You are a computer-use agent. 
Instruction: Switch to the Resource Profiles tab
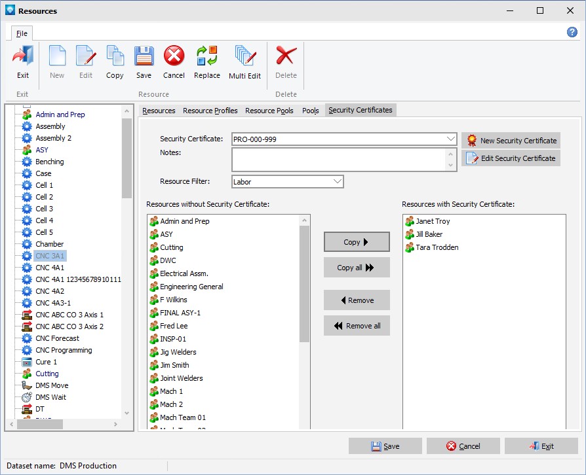[210, 111]
